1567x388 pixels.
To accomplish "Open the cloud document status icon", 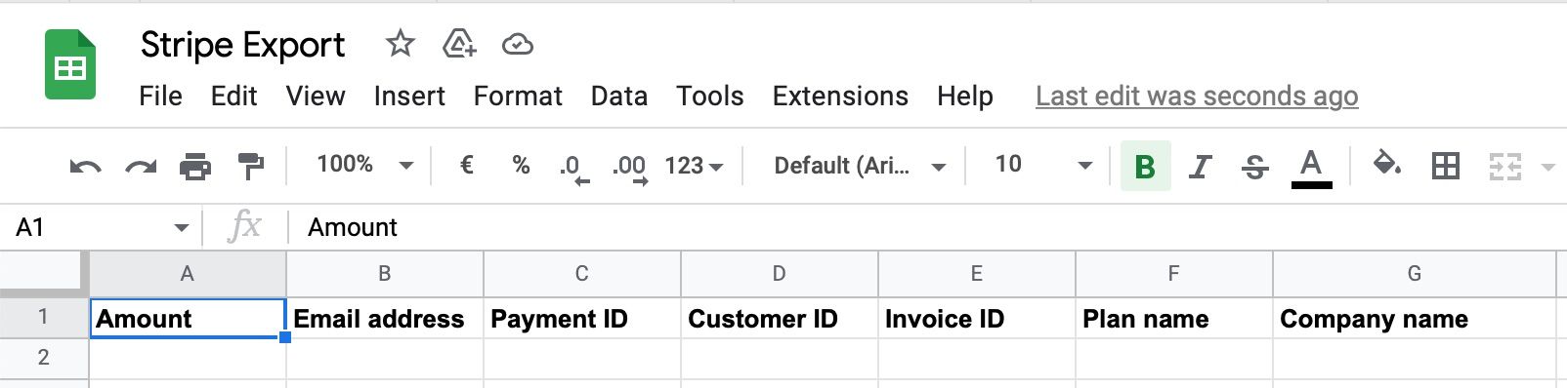I will (x=517, y=44).
